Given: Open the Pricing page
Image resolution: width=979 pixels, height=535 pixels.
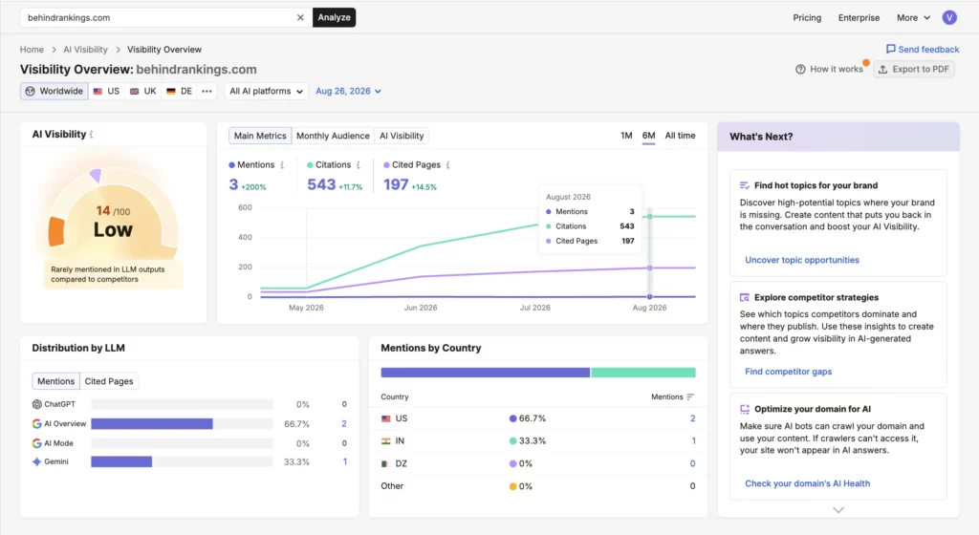Looking at the screenshot, I should pos(807,17).
